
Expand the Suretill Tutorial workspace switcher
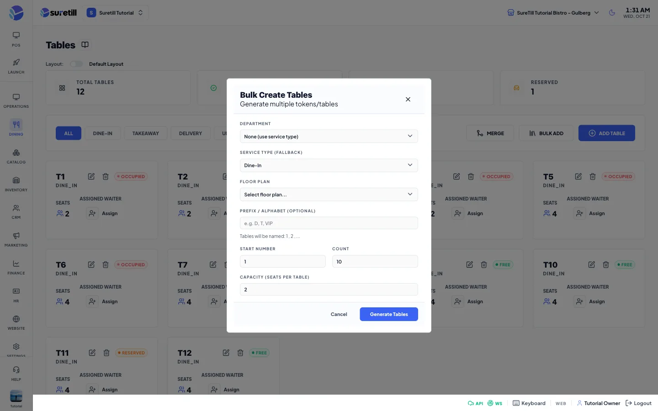coord(115,13)
